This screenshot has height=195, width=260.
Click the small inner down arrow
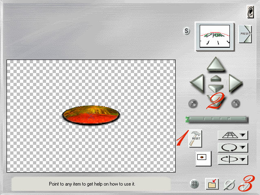point(216,88)
